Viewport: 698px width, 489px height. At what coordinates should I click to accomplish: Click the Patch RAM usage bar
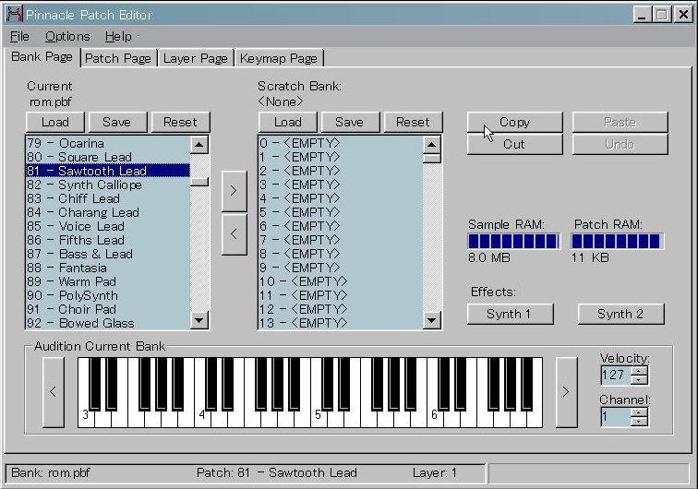click(x=618, y=241)
